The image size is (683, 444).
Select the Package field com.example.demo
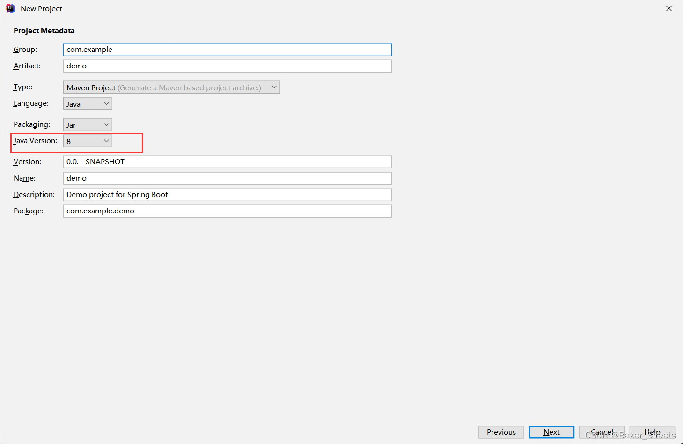(x=227, y=211)
